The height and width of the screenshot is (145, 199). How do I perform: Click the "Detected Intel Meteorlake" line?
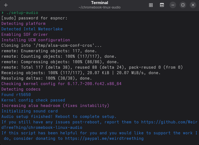point(32,29)
